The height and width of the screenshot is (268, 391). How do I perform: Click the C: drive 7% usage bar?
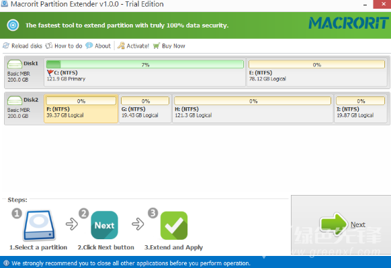point(145,64)
